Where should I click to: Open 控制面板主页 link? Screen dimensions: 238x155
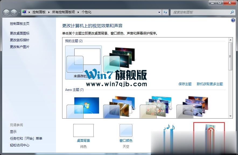(x=20, y=23)
